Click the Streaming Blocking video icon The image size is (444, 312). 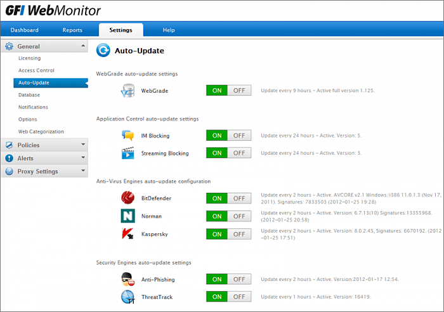[x=128, y=153]
